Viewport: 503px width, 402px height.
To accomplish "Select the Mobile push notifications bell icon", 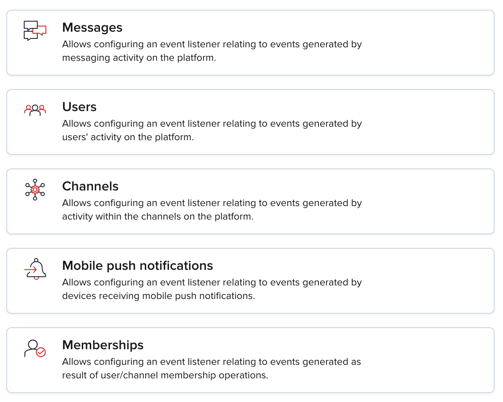I will (x=35, y=269).
